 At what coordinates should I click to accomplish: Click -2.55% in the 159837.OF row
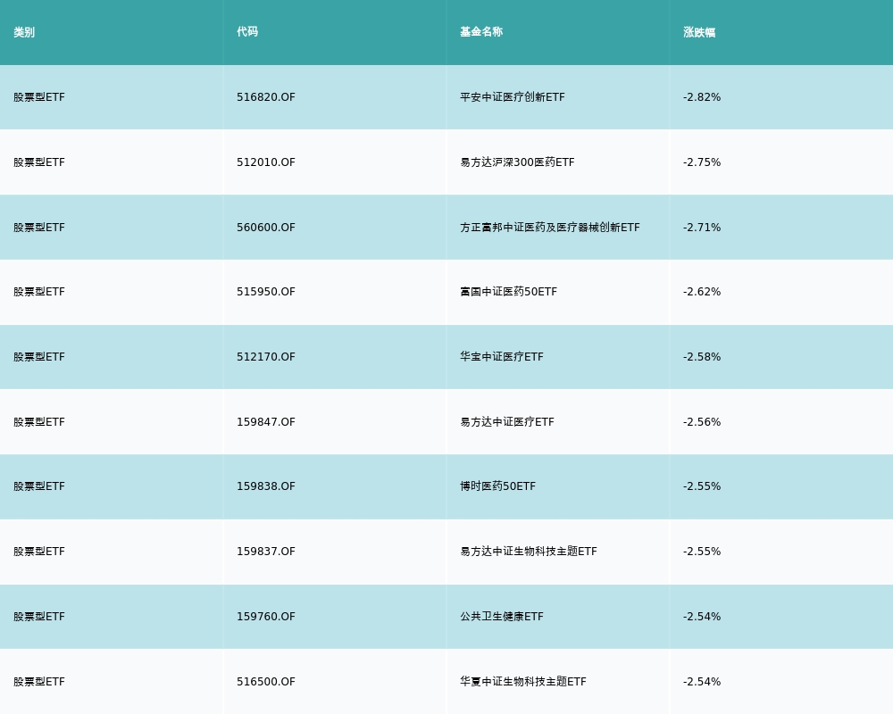pyautogui.click(x=702, y=552)
